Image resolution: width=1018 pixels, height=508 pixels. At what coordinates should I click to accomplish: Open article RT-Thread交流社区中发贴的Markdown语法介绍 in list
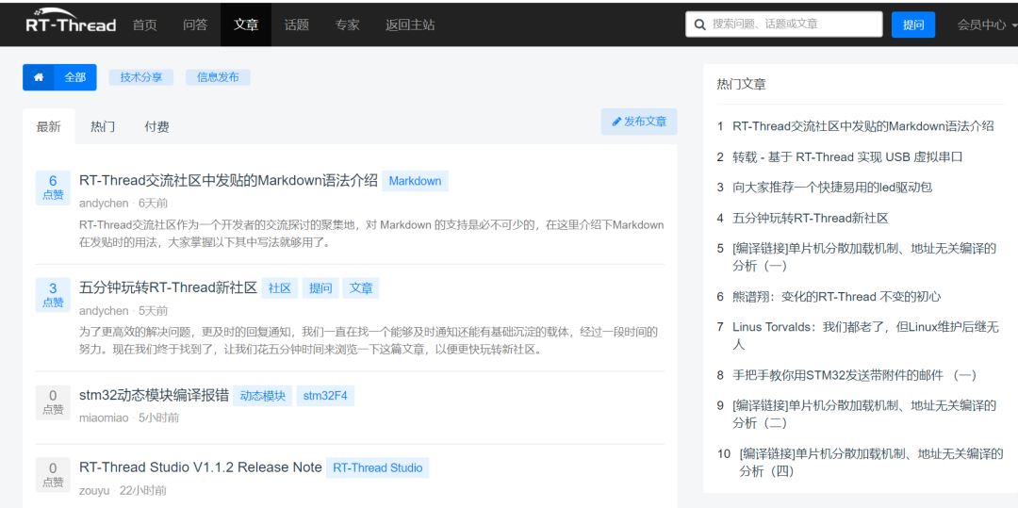click(x=228, y=180)
